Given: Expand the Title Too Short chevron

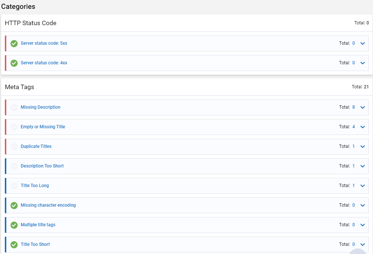Looking at the screenshot, I should click(x=363, y=244).
